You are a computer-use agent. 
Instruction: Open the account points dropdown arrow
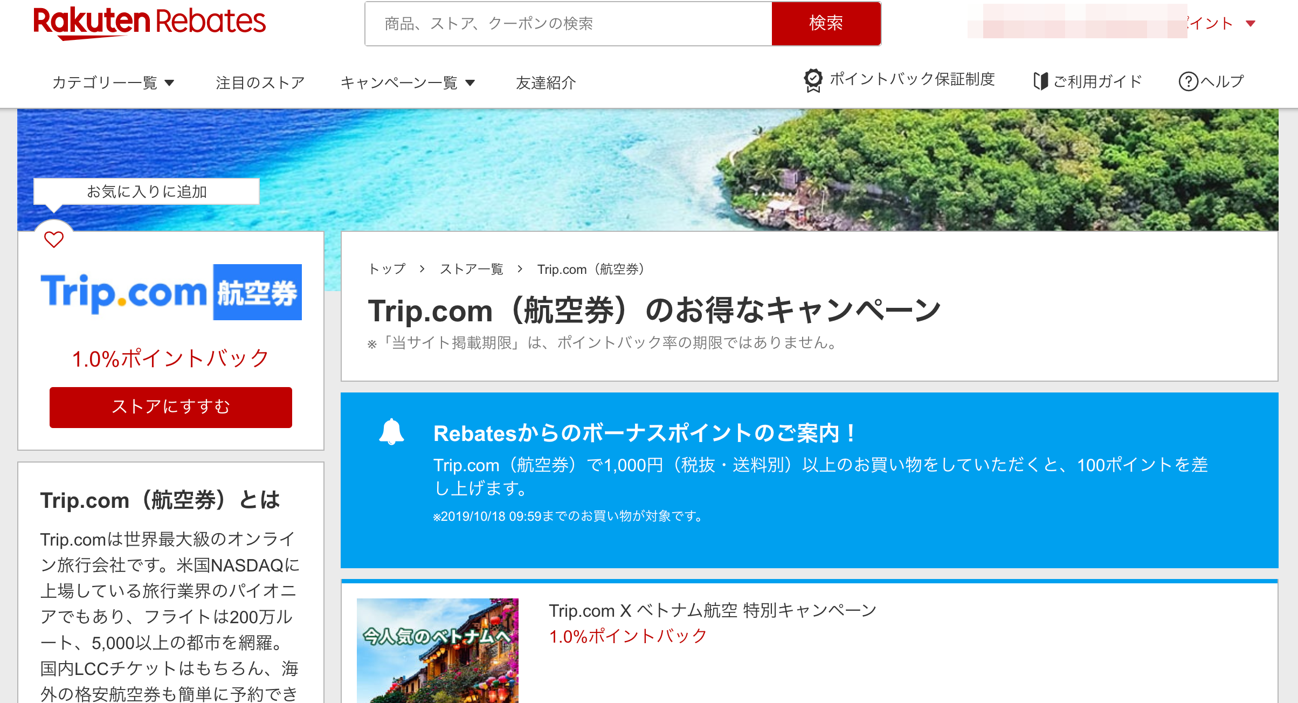tap(1251, 23)
